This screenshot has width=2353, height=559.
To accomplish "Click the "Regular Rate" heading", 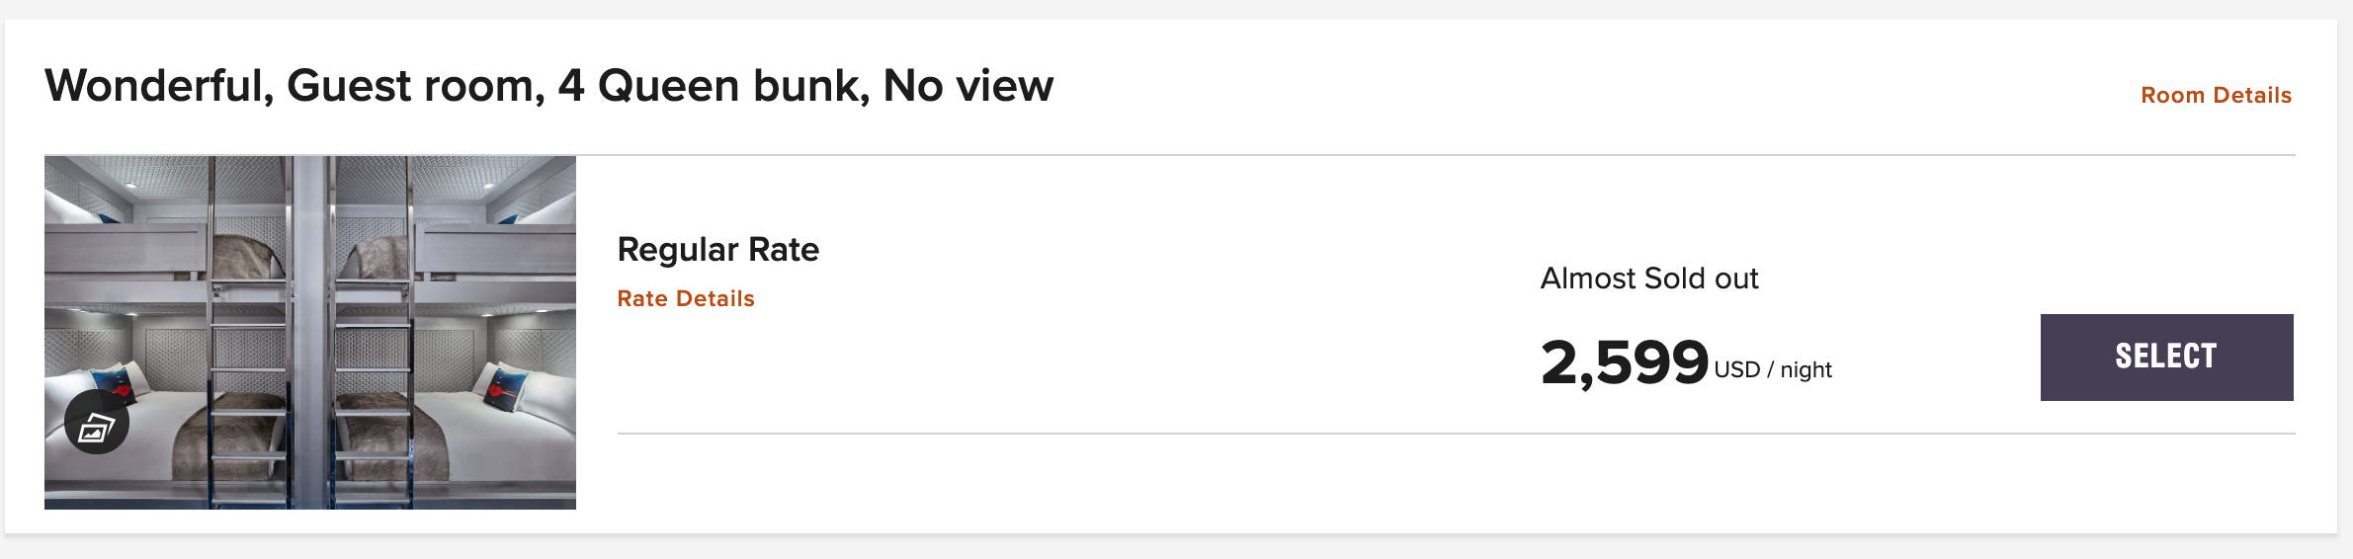I will [718, 250].
